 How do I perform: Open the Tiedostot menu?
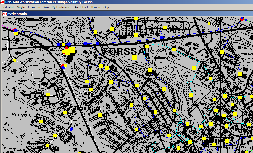7,7
